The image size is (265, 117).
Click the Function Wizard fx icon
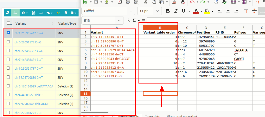(x=129, y=20)
